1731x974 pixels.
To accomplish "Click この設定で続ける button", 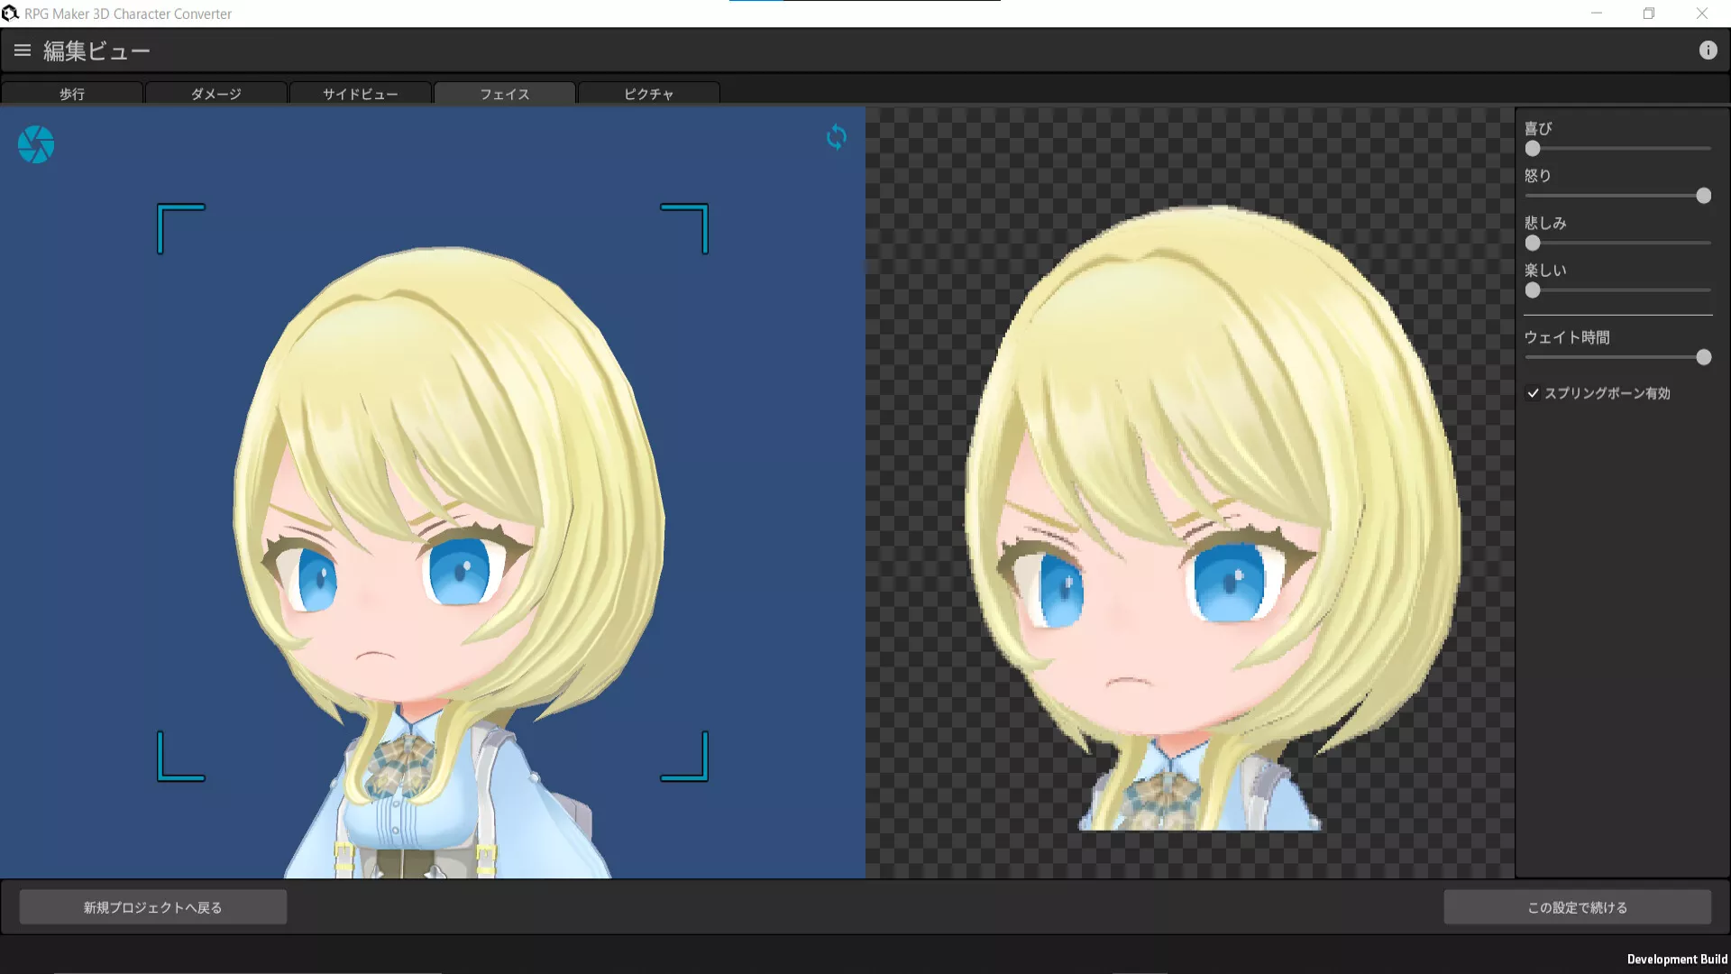I will pyautogui.click(x=1577, y=907).
